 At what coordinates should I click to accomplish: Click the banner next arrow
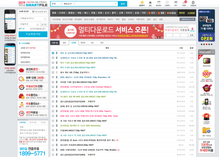coord(162,38)
